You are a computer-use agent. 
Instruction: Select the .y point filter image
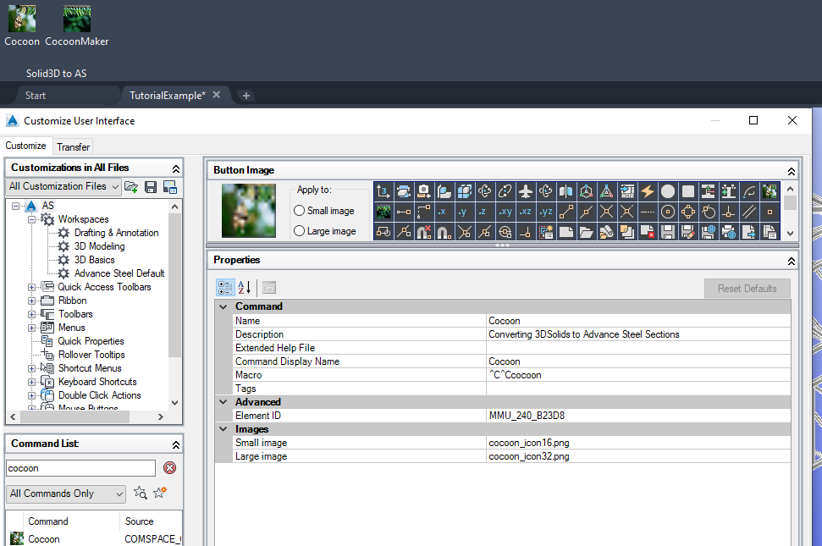point(465,212)
